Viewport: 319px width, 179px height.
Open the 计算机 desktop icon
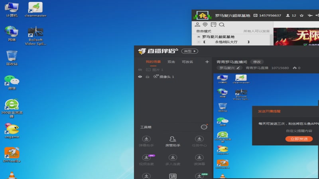click(x=12, y=10)
